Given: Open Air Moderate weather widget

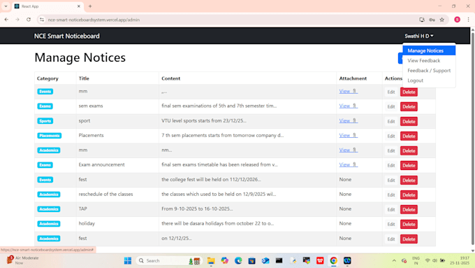Looking at the screenshot, I should coord(23,260).
